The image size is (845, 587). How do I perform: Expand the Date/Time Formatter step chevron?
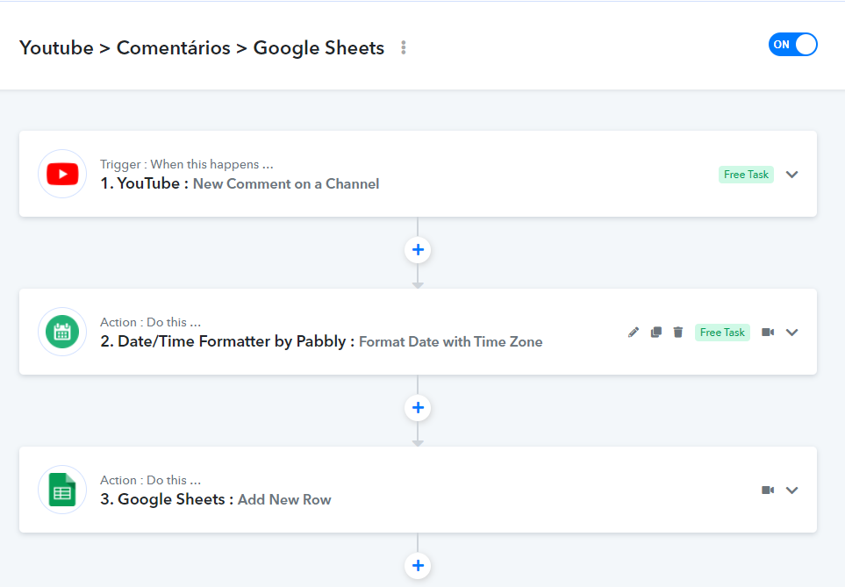coord(791,333)
